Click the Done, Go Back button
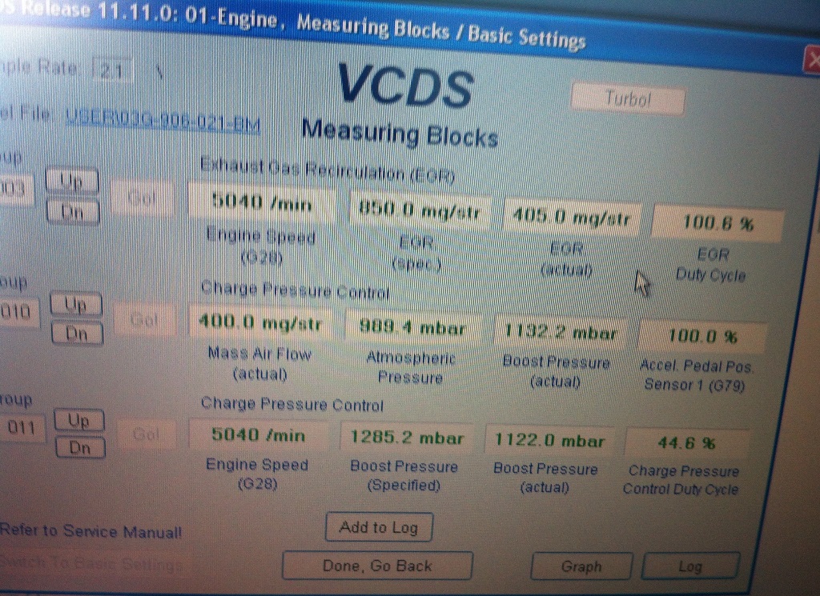Image resolution: width=820 pixels, height=596 pixels. 377,566
